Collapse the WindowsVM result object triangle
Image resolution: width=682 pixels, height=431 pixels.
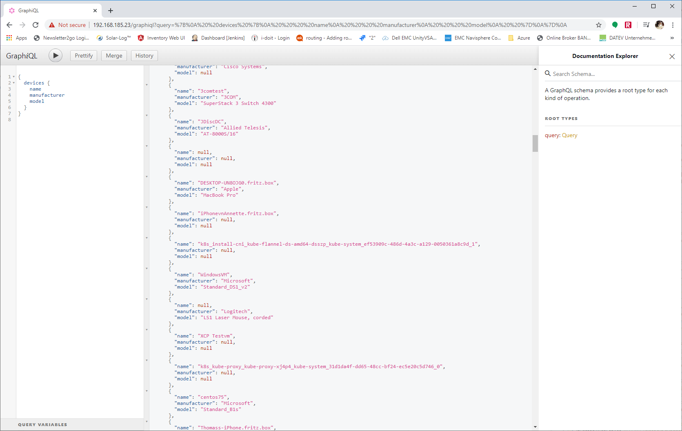click(147, 269)
